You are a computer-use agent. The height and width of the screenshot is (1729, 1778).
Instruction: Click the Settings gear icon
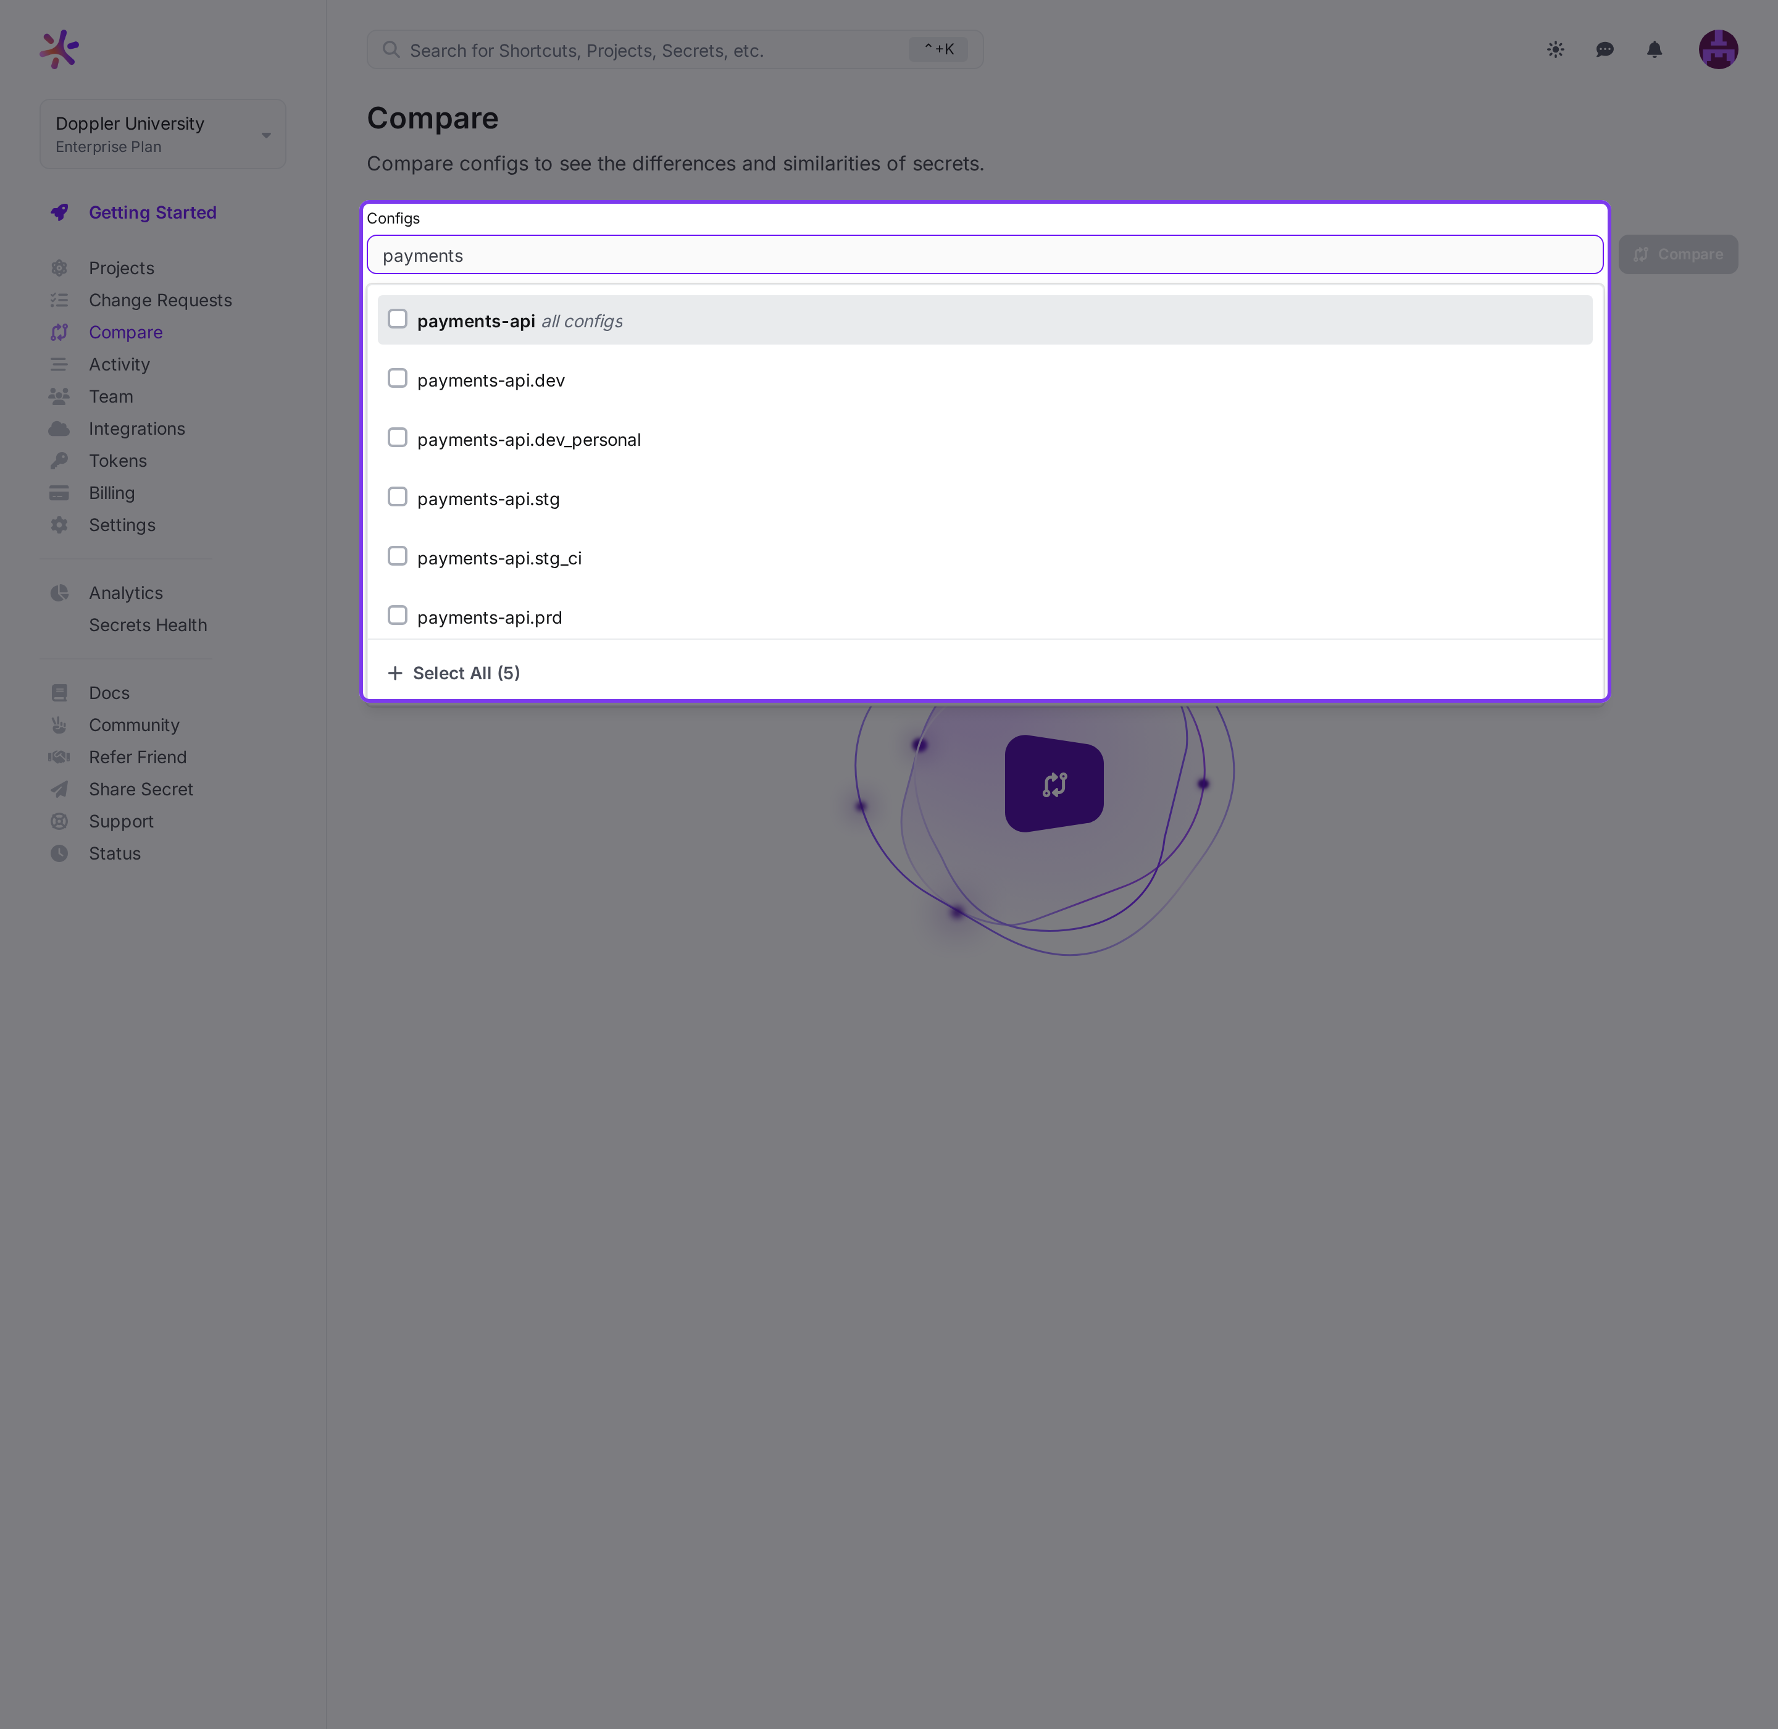tap(59, 525)
